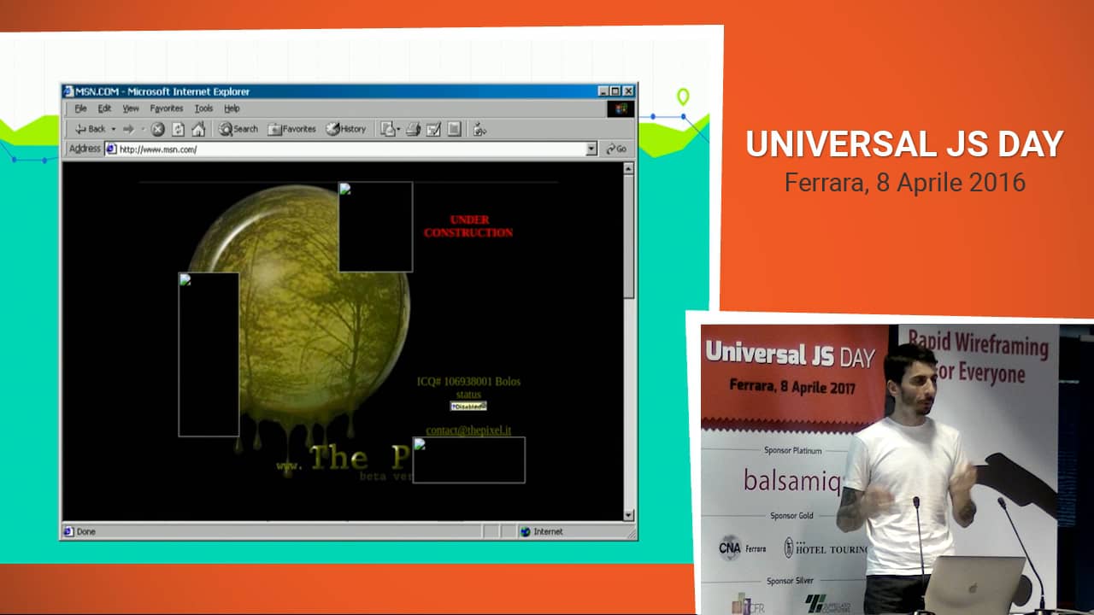The image size is (1094, 615).
Task: Click the vertical scrollbar thumb
Action: click(x=629, y=237)
